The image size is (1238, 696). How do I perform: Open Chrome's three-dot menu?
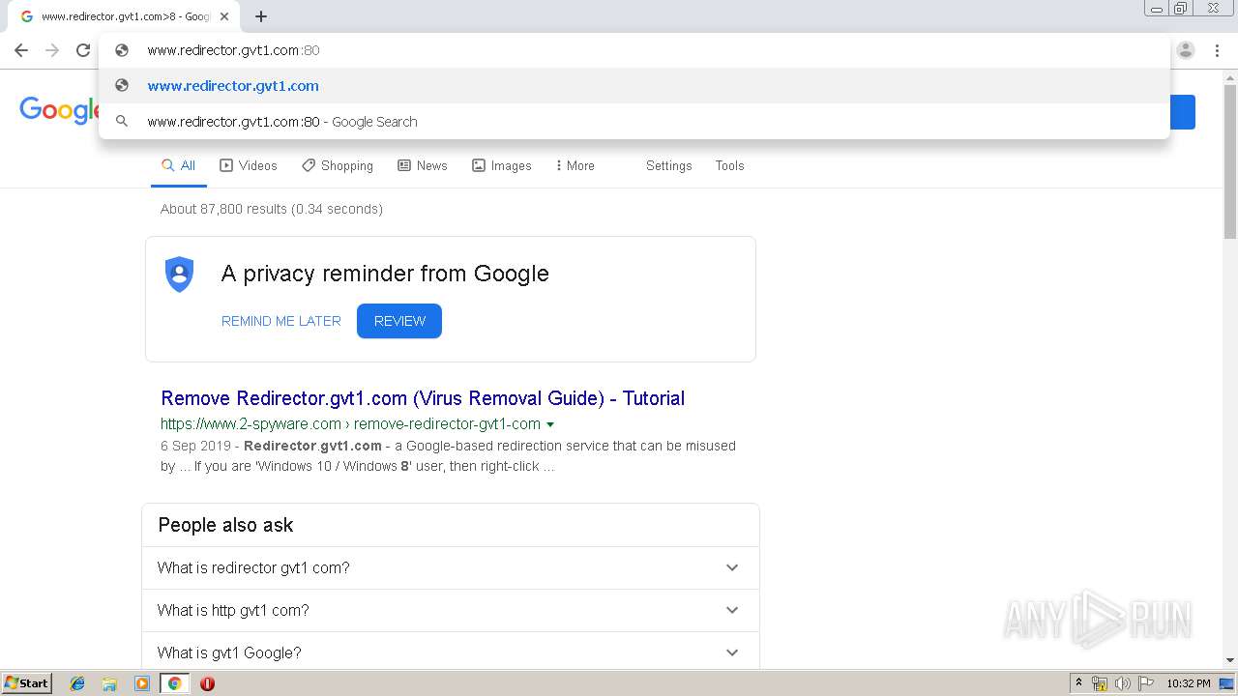pyautogui.click(x=1217, y=50)
